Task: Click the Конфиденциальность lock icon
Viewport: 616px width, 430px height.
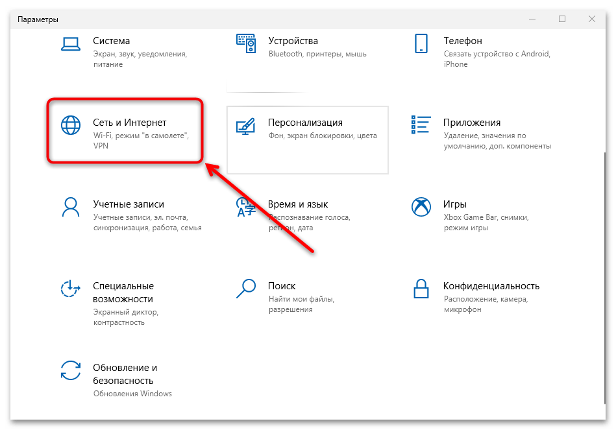Action: 421,289
